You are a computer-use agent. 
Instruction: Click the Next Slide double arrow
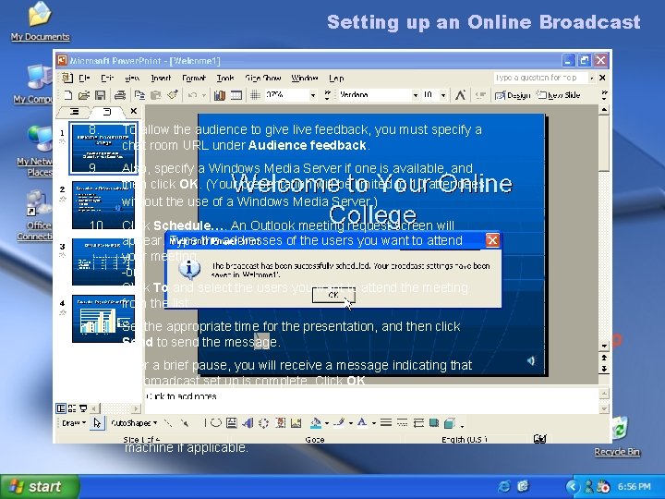click(x=604, y=369)
